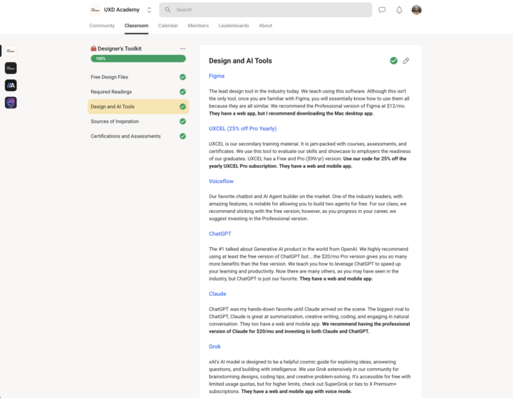
Task: Click the toolbox icon beside Designer's Toolkit
Action: point(93,48)
